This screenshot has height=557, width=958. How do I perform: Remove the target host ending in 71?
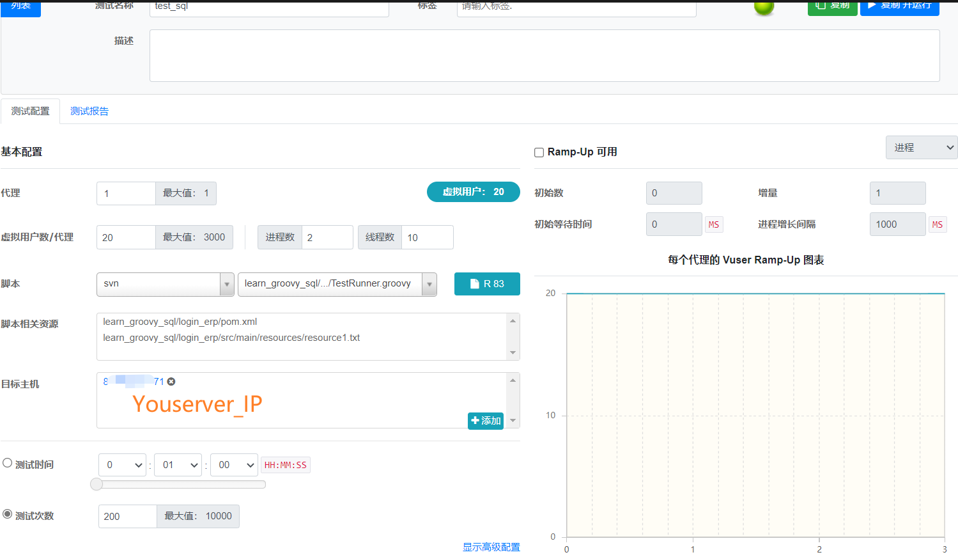(171, 382)
